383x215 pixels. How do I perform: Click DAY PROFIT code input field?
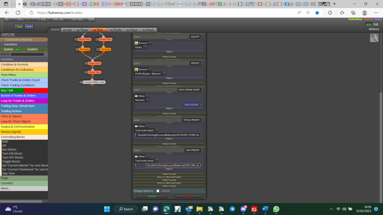tap(173, 165)
